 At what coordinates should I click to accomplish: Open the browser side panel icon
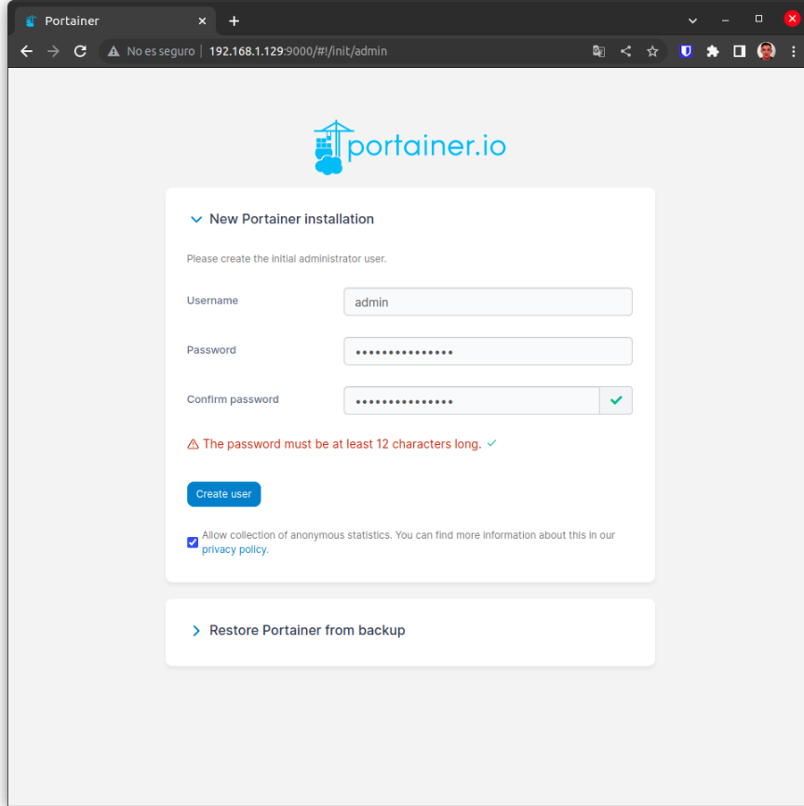pos(738,51)
